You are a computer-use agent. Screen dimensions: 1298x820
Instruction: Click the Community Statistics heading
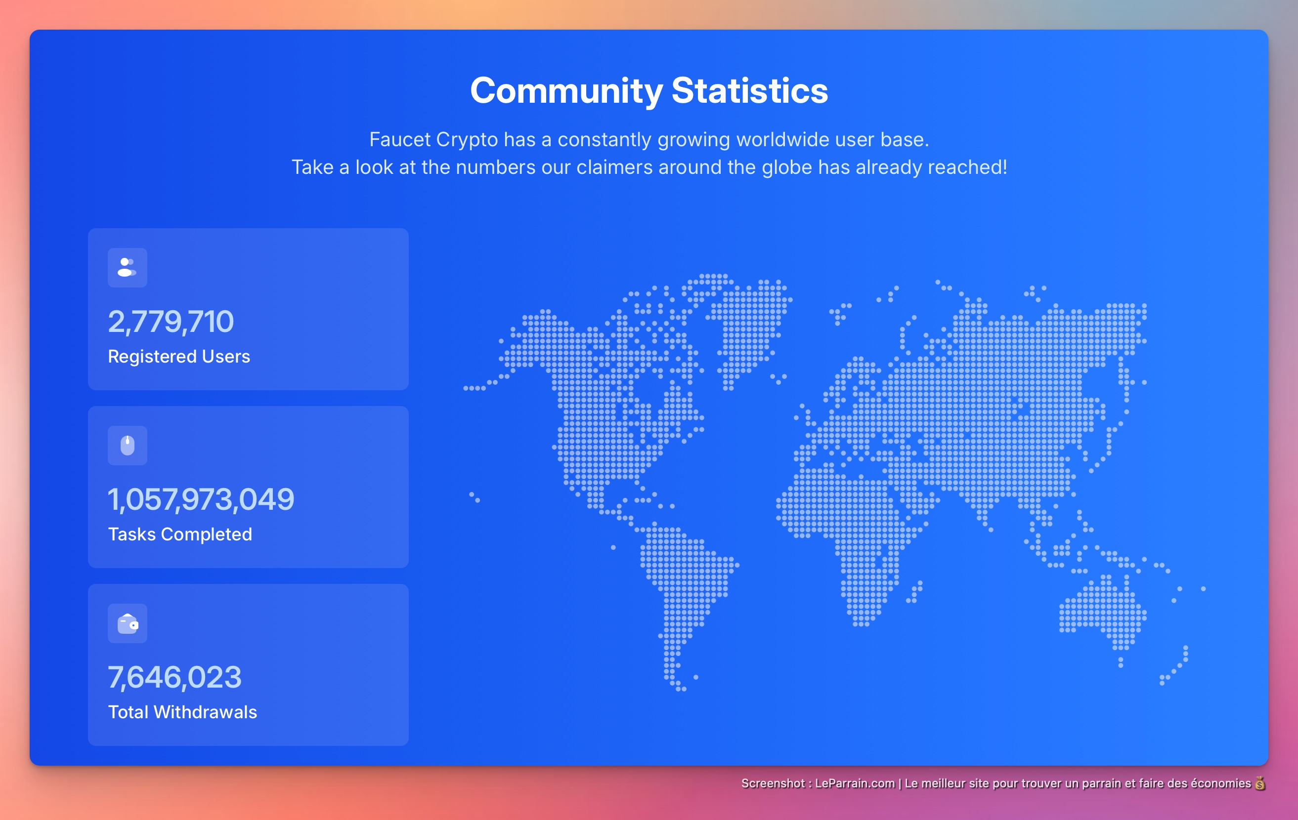pyautogui.click(x=649, y=90)
